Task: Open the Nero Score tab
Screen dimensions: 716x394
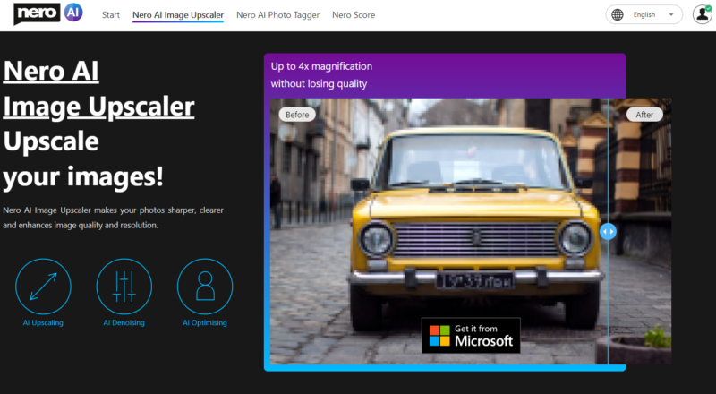Action: 354,15
